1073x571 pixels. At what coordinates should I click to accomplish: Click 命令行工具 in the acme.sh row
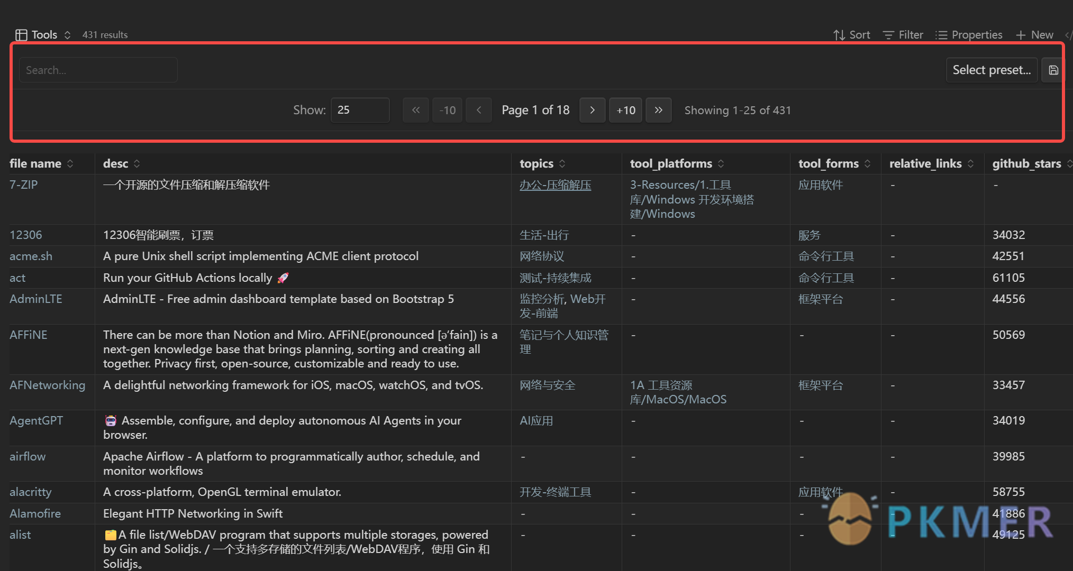pyautogui.click(x=826, y=256)
